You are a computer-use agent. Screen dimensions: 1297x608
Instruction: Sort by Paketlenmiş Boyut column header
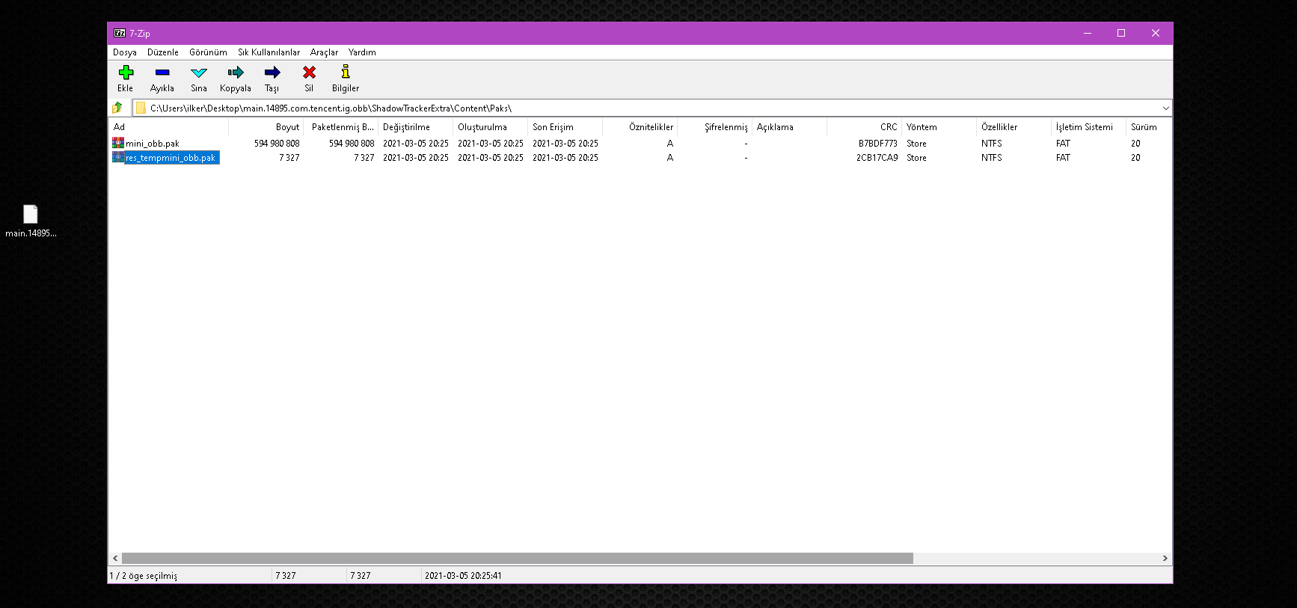click(x=341, y=127)
